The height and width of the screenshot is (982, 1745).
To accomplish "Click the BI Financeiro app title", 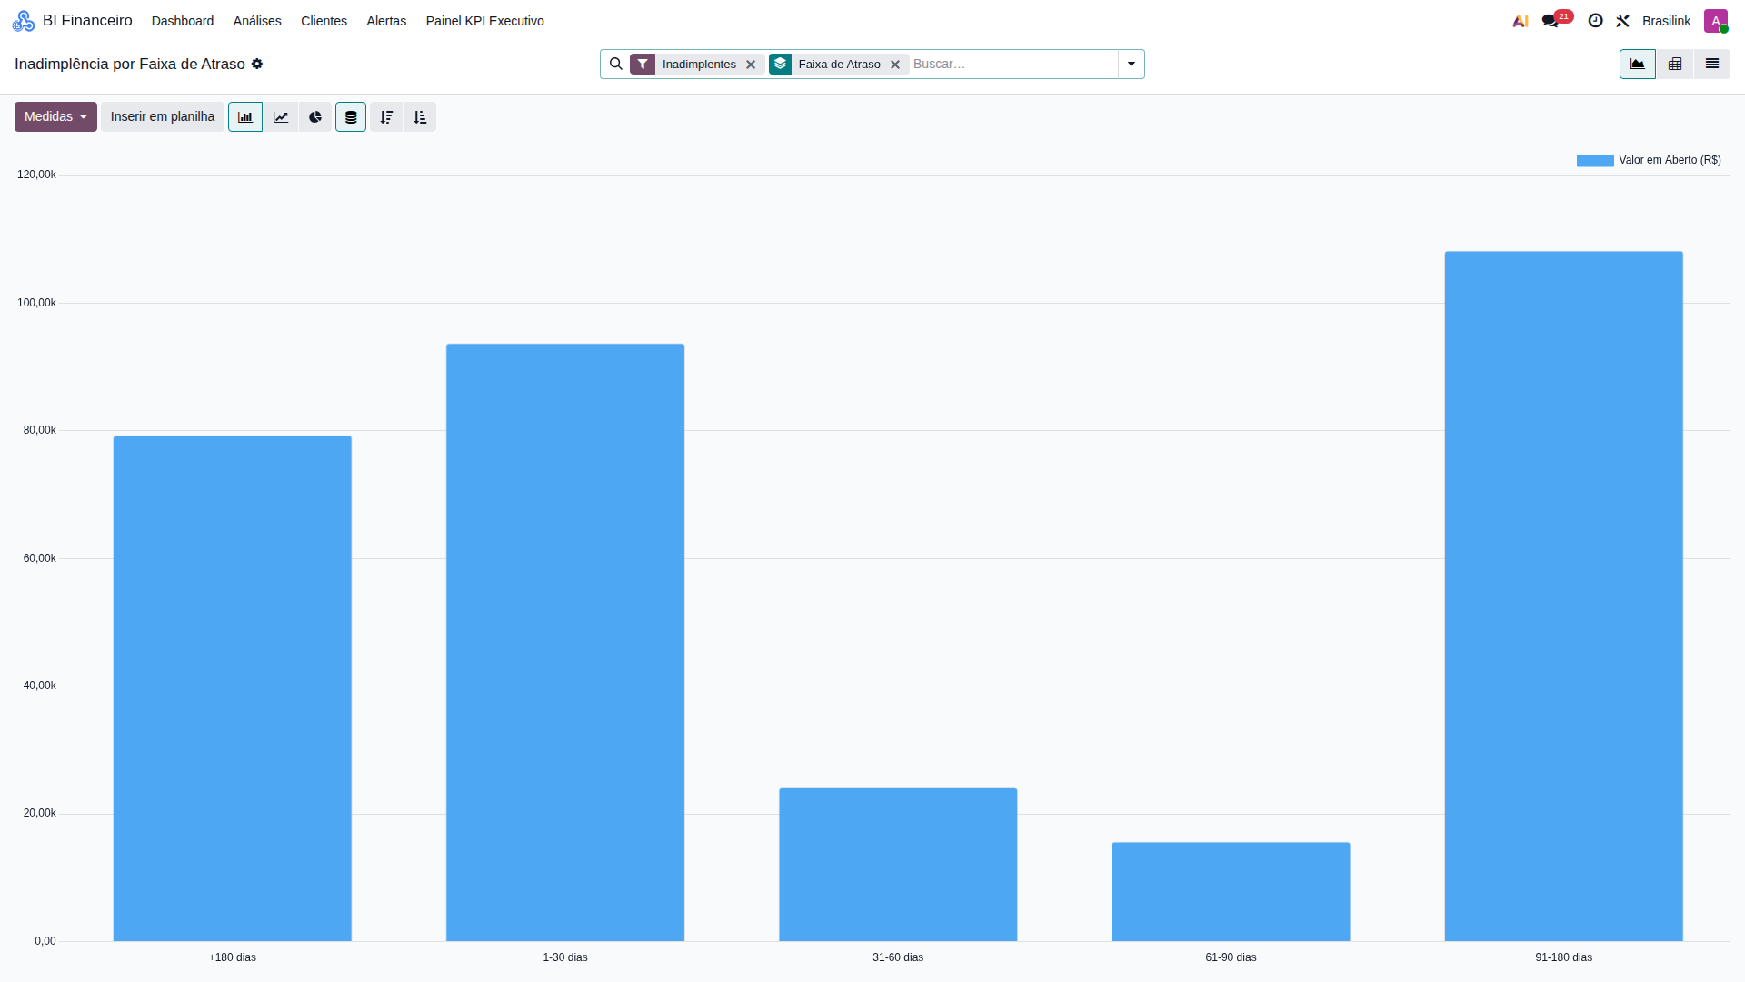I will (87, 21).
